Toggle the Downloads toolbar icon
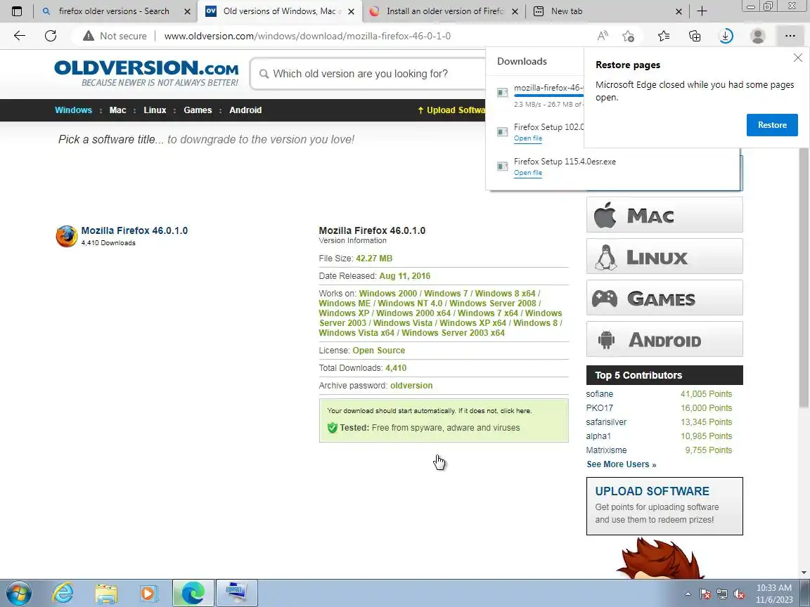The image size is (810, 607). click(726, 36)
